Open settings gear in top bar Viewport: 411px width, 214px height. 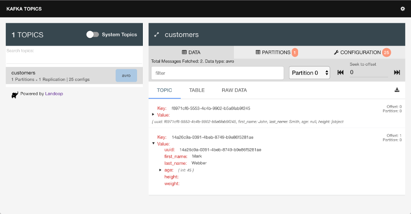click(x=402, y=9)
